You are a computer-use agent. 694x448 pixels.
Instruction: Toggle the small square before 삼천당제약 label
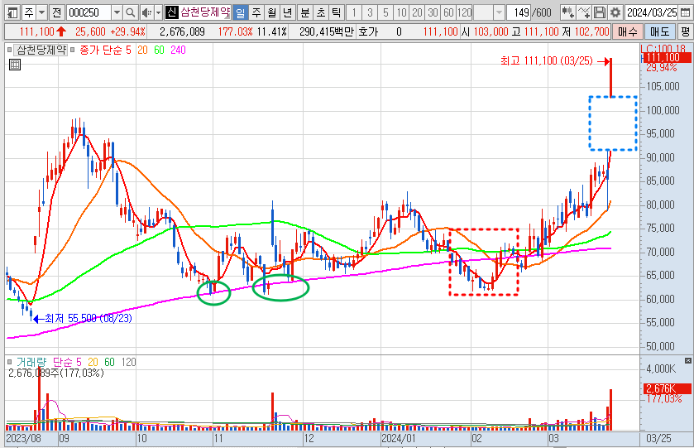10,50
